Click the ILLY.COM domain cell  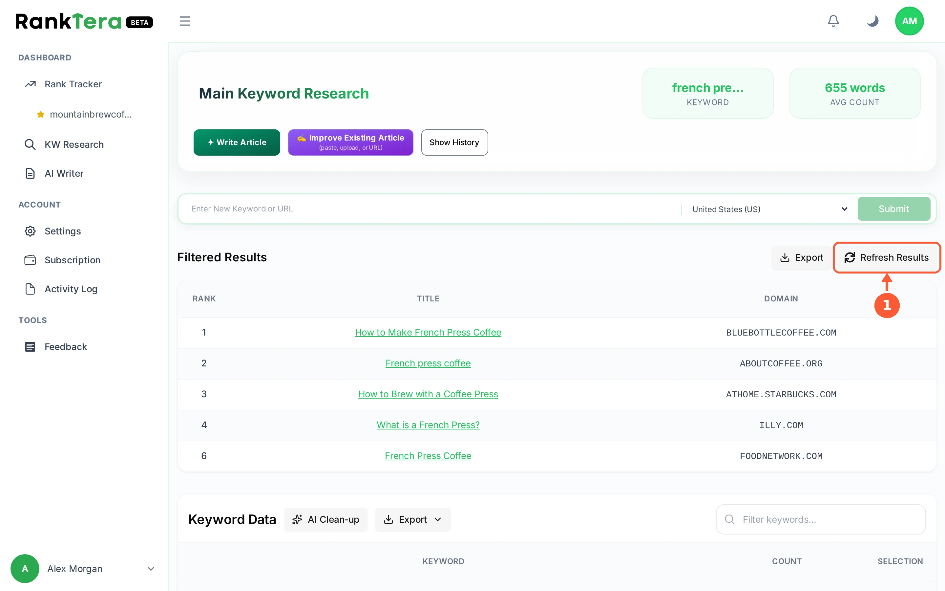tap(781, 425)
